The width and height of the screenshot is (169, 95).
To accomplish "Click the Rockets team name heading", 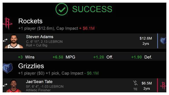I will 30,21.
